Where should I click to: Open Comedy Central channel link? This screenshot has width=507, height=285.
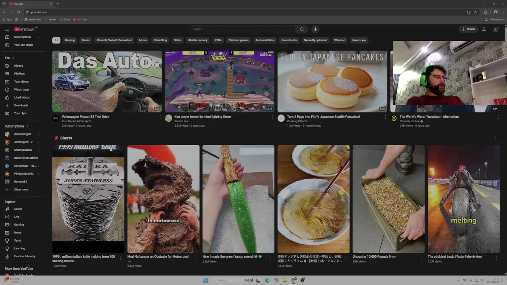[410, 121]
